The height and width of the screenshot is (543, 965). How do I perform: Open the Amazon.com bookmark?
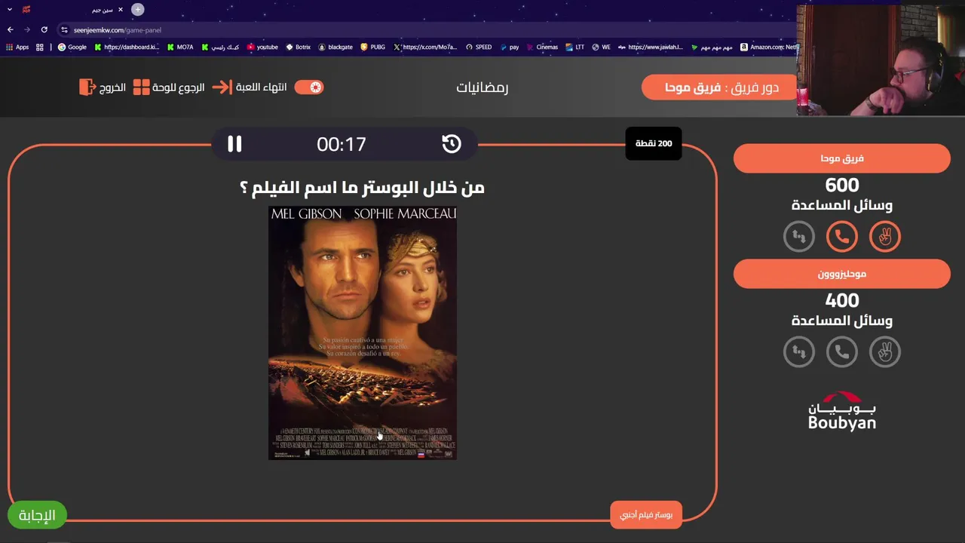pos(769,47)
